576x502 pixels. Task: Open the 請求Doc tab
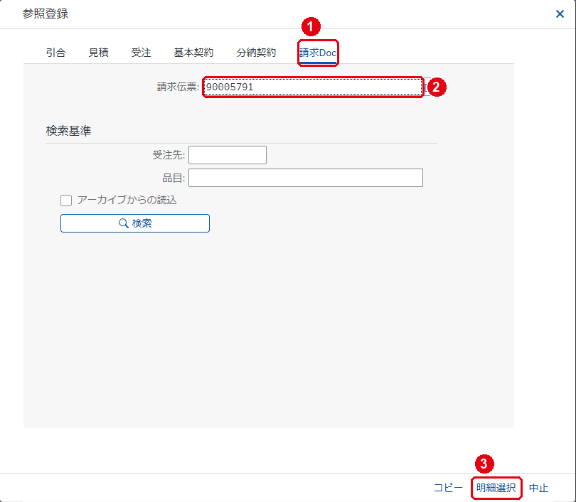point(318,53)
